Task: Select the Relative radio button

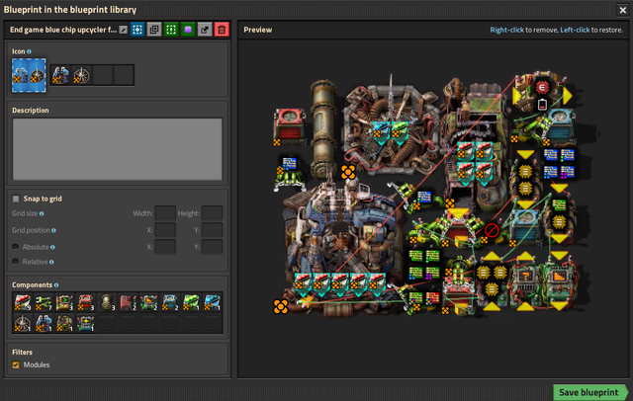Action: [16, 261]
